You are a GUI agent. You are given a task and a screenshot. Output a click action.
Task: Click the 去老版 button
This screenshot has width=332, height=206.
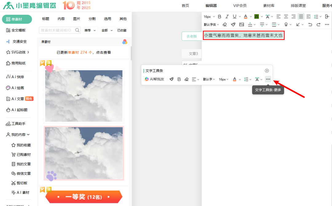click(x=192, y=36)
